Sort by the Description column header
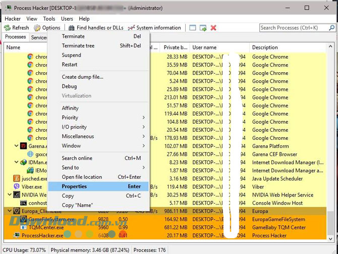 (265, 47)
